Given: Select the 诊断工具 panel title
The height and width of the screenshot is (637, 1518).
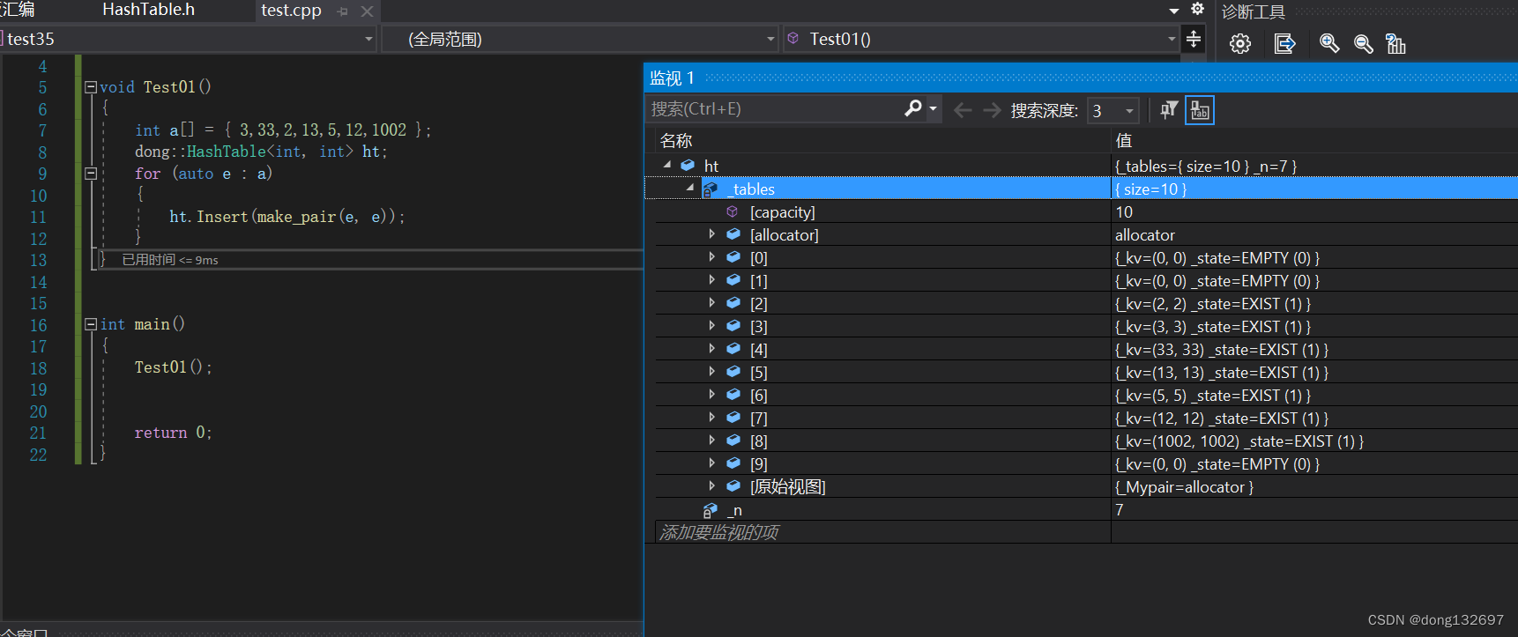Looking at the screenshot, I should coord(1253,11).
